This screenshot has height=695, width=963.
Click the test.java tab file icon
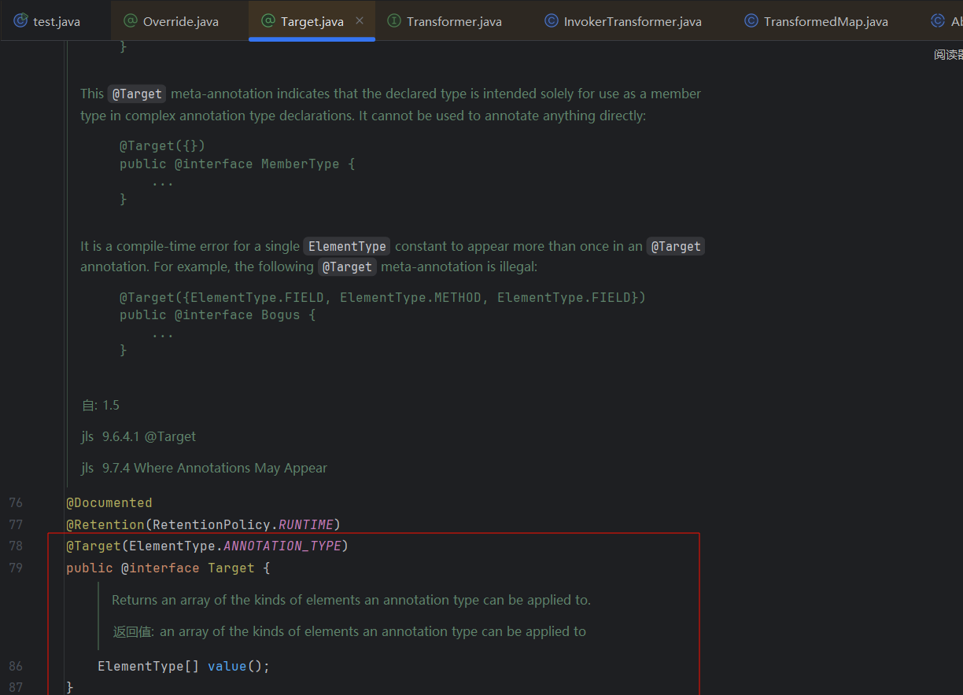[x=20, y=21]
